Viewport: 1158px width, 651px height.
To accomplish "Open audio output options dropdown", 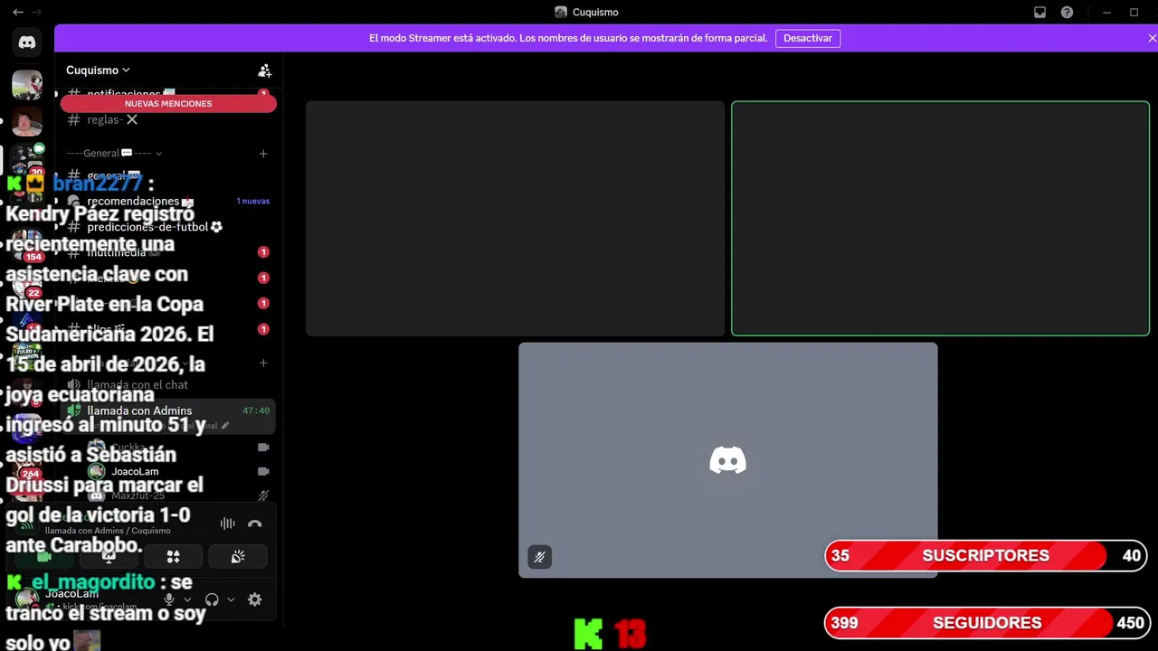I will [231, 599].
